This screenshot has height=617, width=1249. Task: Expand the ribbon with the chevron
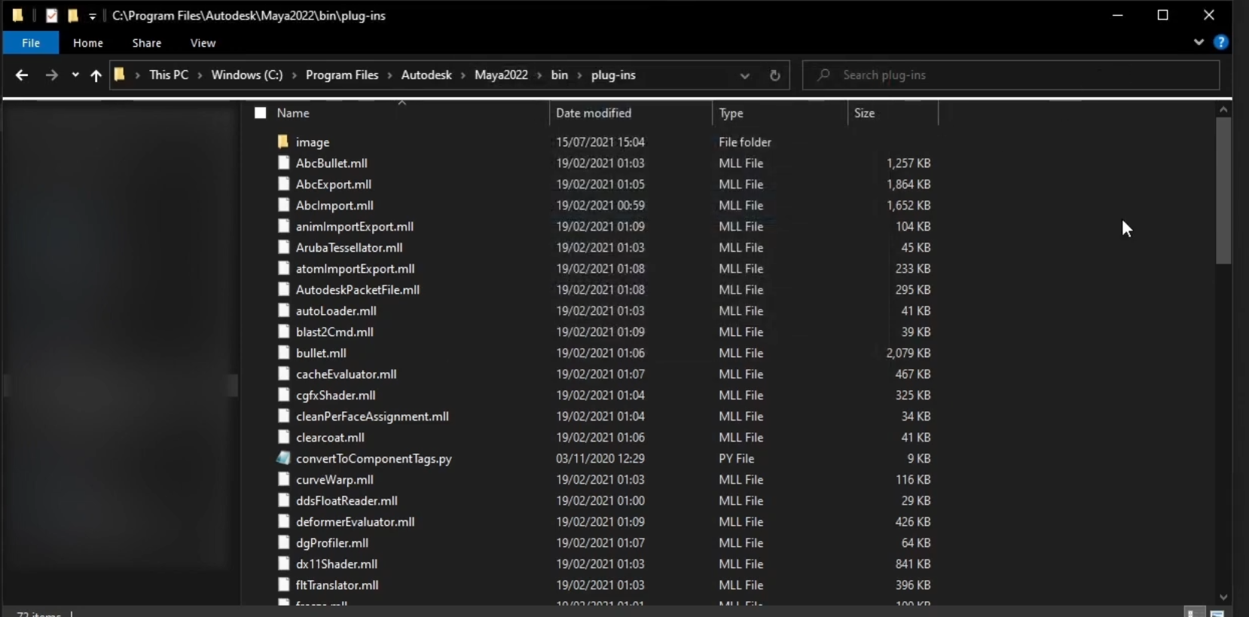click(x=1199, y=43)
